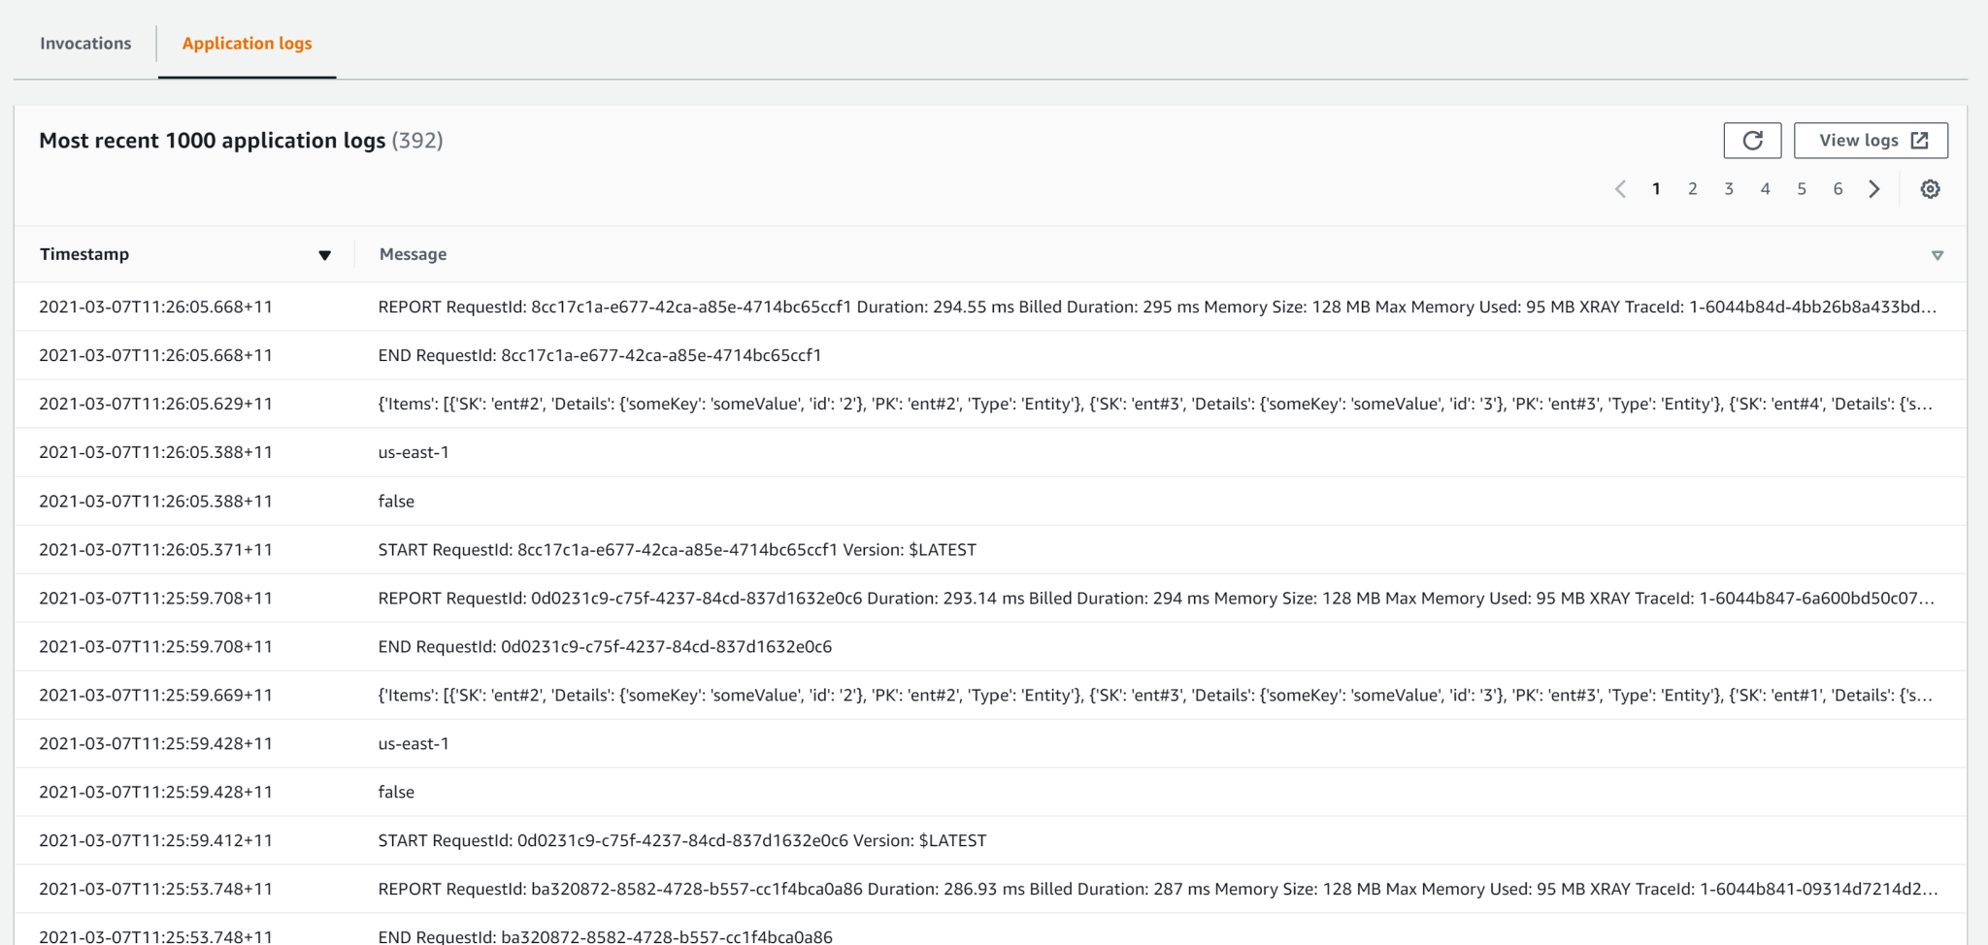
Task: Jump to page 6 of logs
Action: [1838, 188]
